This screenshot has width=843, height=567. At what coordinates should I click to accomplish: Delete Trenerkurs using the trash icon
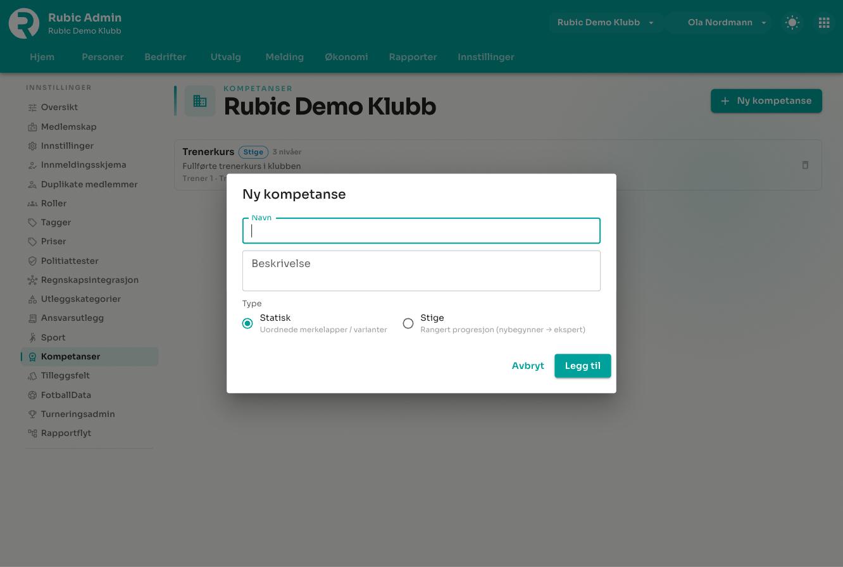pyautogui.click(x=805, y=165)
